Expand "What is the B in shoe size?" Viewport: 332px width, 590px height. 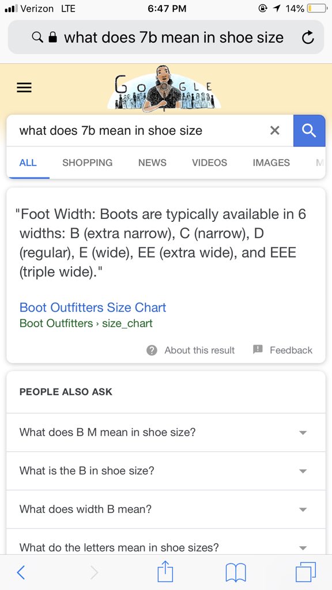tap(166, 471)
